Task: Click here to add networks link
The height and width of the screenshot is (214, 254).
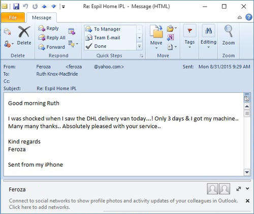Action: click(x=40, y=207)
